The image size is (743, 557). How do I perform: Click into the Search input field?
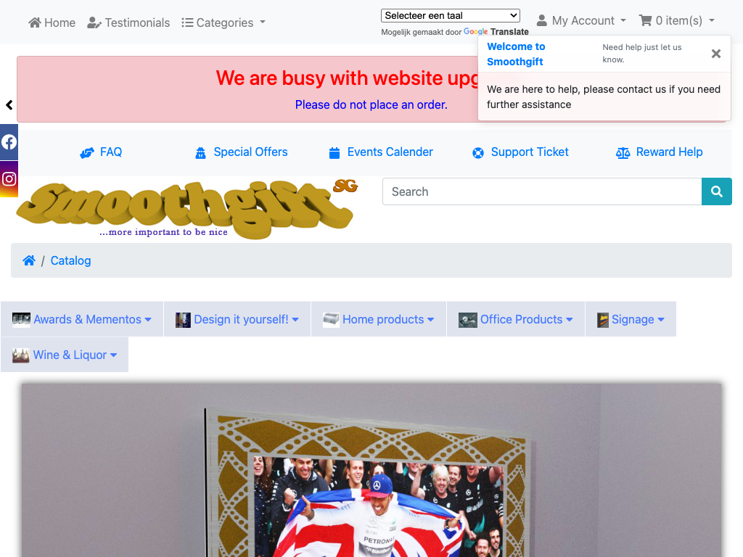pyautogui.click(x=542, y=191)
